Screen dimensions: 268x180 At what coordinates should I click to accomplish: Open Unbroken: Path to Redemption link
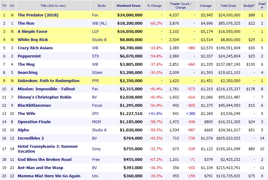tap(48, 81)
